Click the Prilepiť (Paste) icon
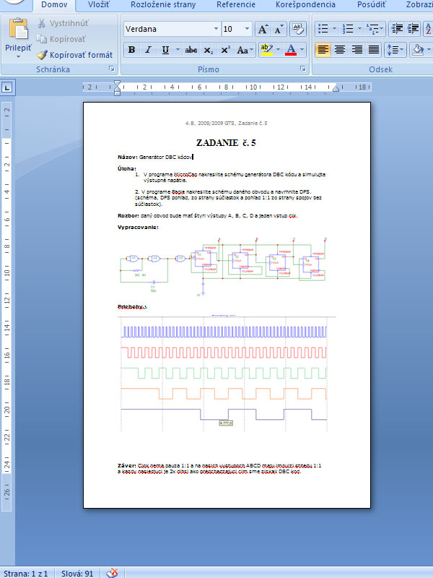This screenshot has height=578, width=433. point(19,29)
